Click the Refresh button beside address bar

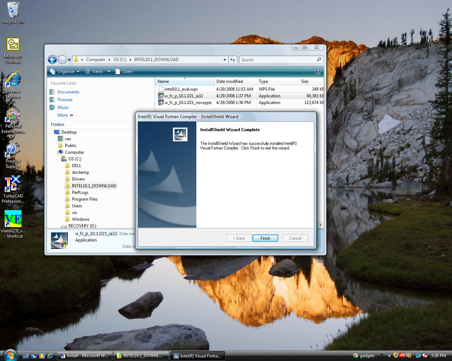[233, 60]
